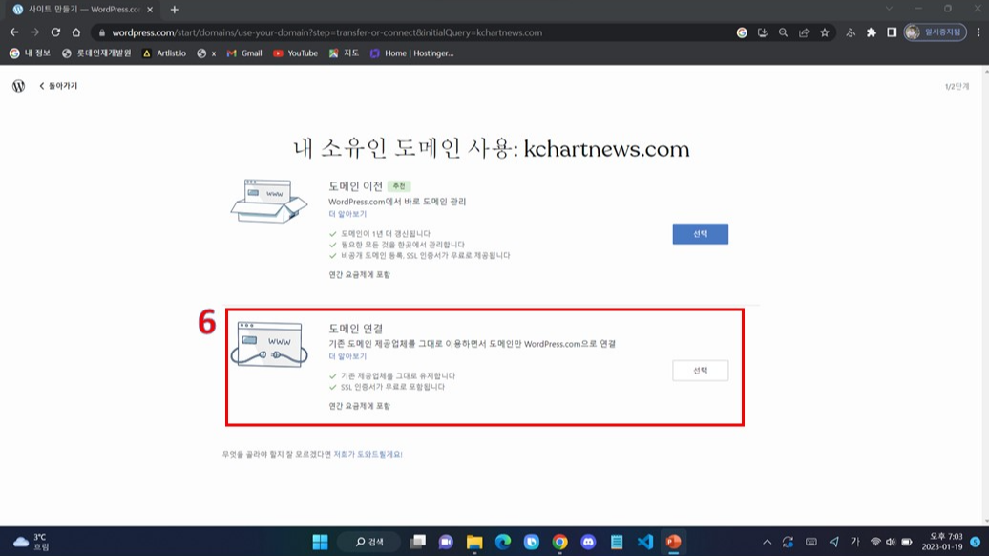Viewport: 989px width, 556px height.
Task: Click the 저희가 도와드릴게요 help link
Action: pos(368,454)
